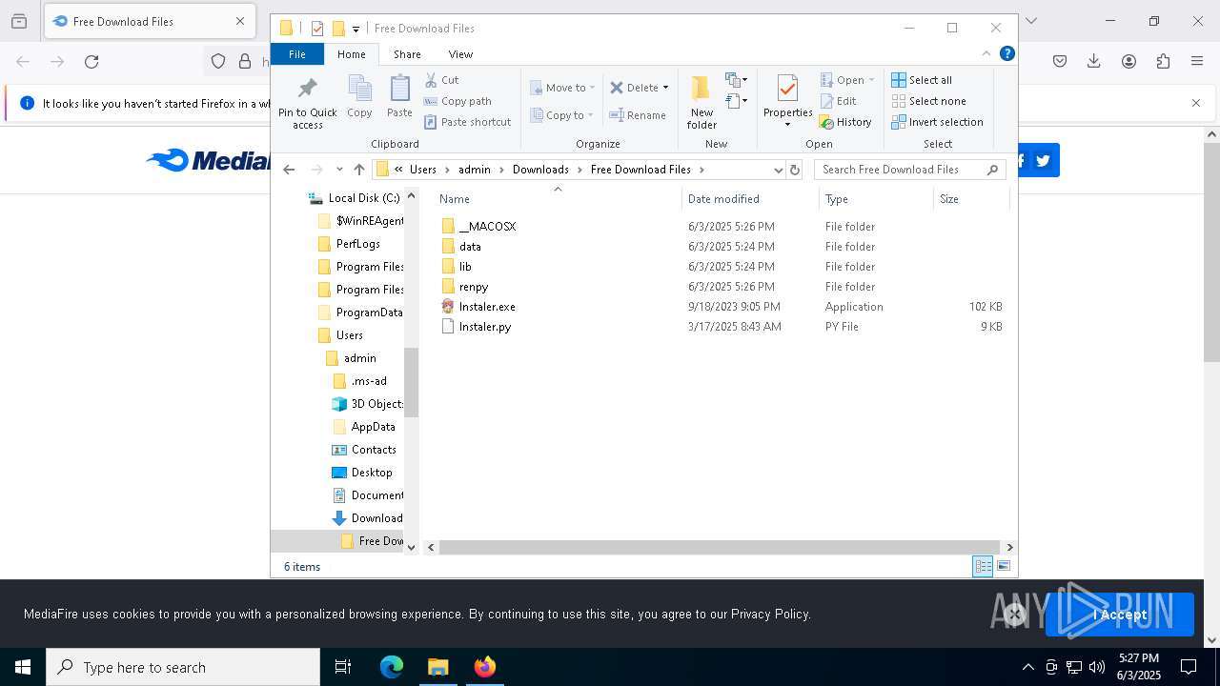Refresh the Explorer folder view

[795, 170]
